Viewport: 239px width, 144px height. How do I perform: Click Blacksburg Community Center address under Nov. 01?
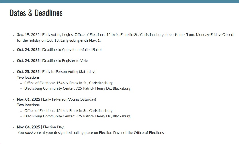(77, 116)
